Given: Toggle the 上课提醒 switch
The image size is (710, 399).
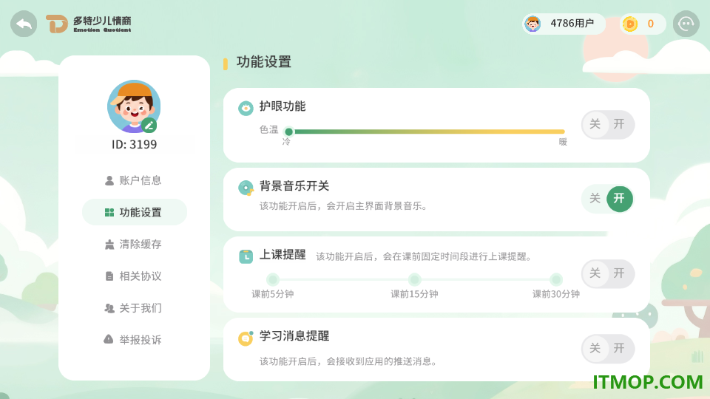Looking at the screenshot, I should point(607,273).
